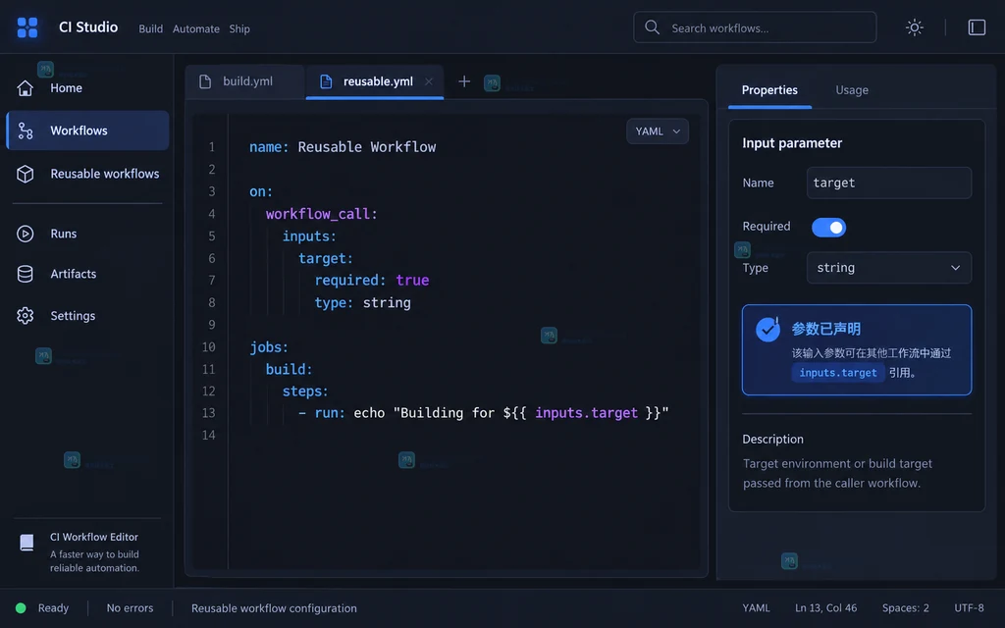The image size is (1005, 628).
Task: Click the 'inputs:' code line
Action: click(x=309, y=236)
